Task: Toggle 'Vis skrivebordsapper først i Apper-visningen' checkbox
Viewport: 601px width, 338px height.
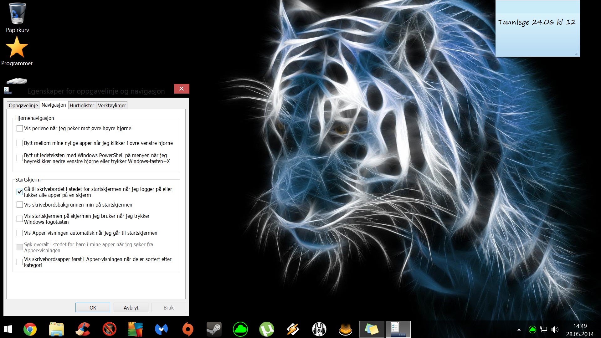Action: coord(20,262)
